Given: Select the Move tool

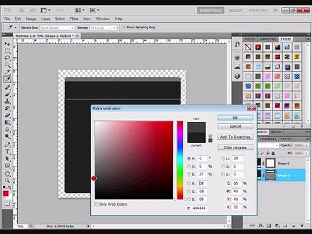Looking at the screenshot, I should coord(7,44).
